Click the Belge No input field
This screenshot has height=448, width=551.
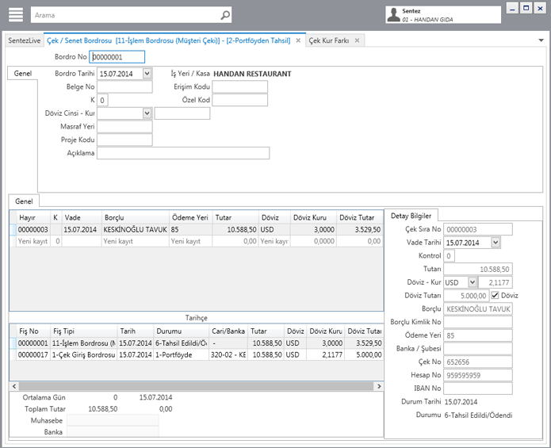point(124,86)
